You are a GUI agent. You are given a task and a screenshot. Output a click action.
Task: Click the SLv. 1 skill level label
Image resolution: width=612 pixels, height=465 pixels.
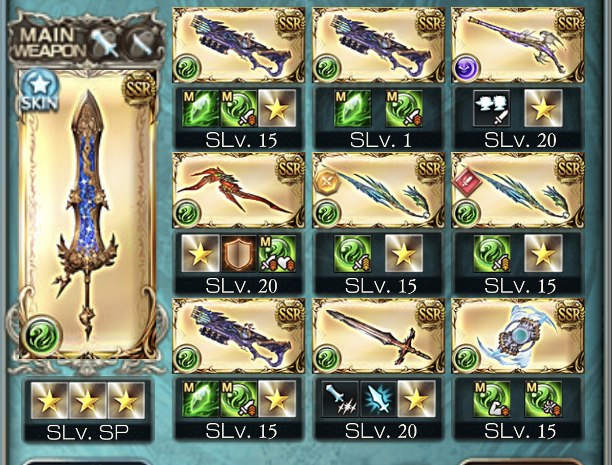click(380, 140)
